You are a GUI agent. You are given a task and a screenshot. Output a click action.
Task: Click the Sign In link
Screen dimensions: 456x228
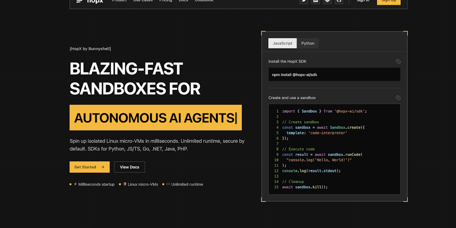362,1
